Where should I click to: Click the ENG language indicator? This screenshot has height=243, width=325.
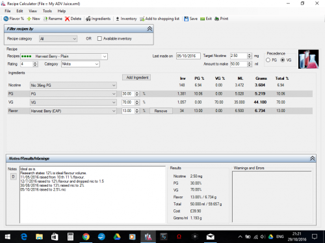[x=280, y=237]
